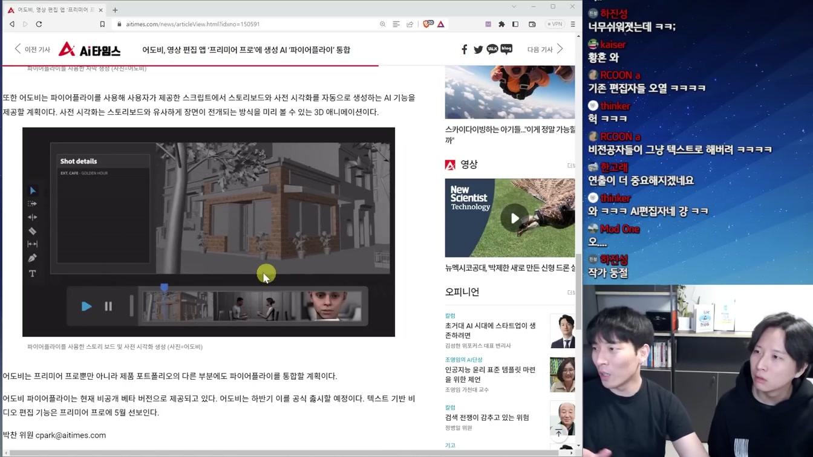
Task: Click the blue playhead marker on storyboard strip
Action: click(x=164, y=288)
